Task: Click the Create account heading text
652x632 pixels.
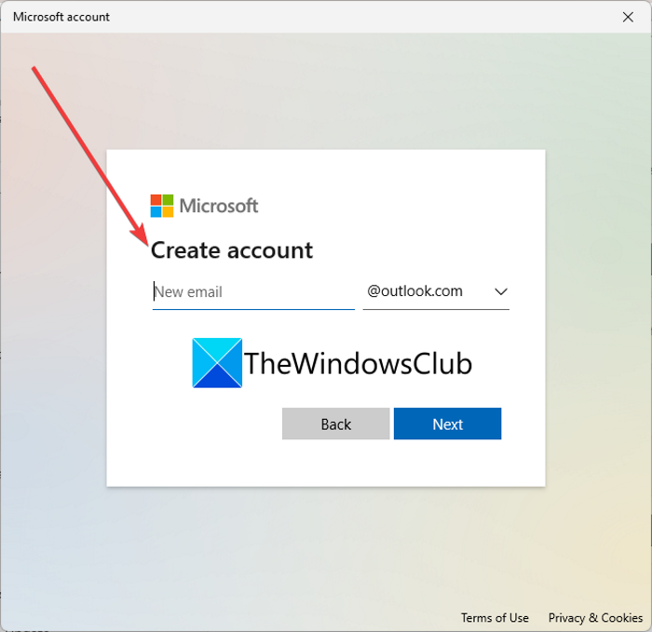Action: pyautogui.click(x=232, y=250)
